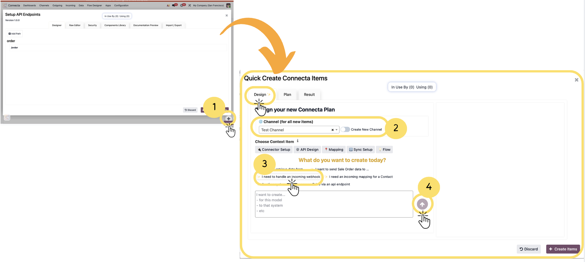Click the wrench debug tools icon
The width and height of the screenshot is (585, 262).
(190, 5)
